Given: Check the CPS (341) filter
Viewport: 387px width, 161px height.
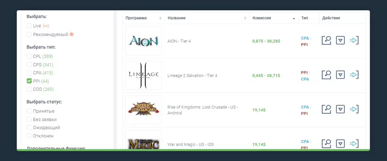Looking at the screenshot, I should (x=29, y=64).
